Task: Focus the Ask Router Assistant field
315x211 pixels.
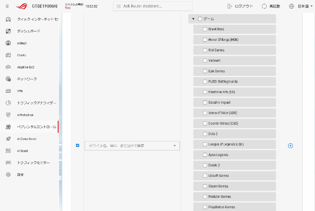Action: click(153, 6)
